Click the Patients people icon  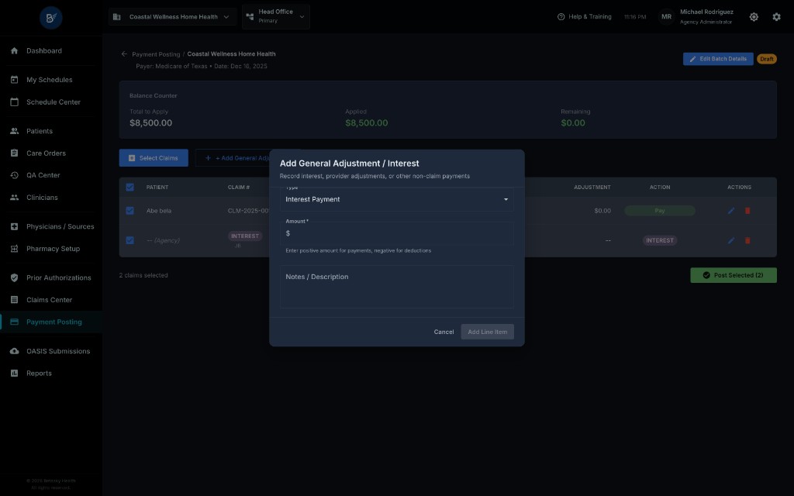click(14, 131)
